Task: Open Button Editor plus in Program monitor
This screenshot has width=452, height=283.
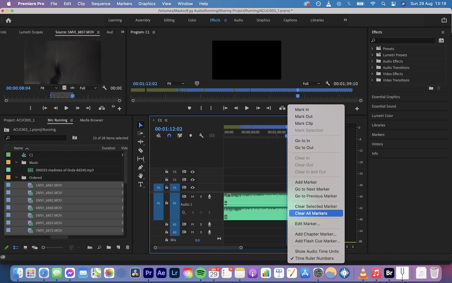Action: tap(357, 108)
